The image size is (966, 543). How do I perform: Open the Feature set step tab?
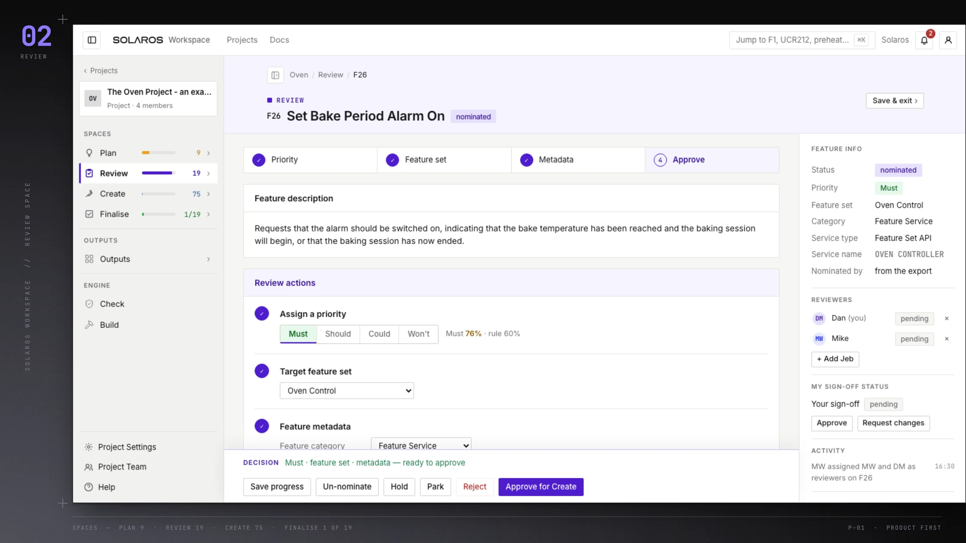pyautogui.click(x=444, y=160)
